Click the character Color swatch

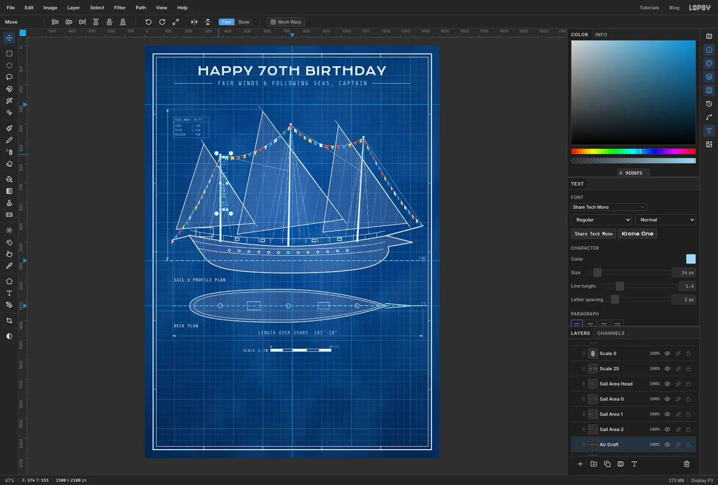[x=691, y=259]
